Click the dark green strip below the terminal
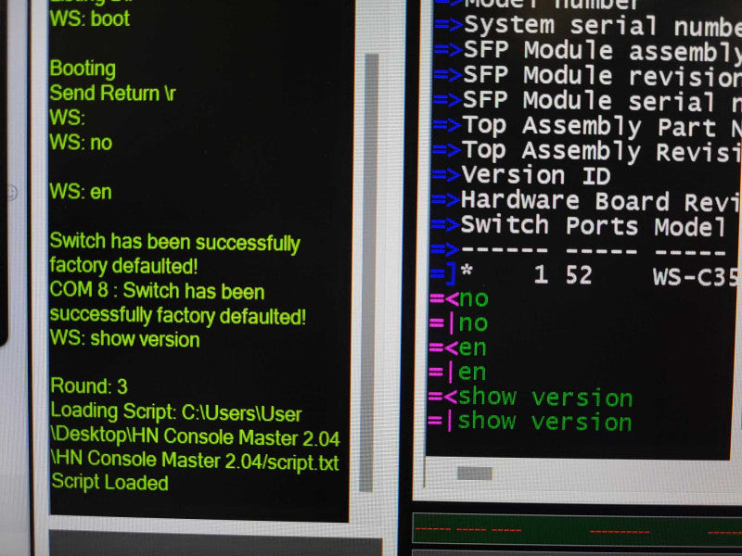742x556 pixels. coord(577,529)
